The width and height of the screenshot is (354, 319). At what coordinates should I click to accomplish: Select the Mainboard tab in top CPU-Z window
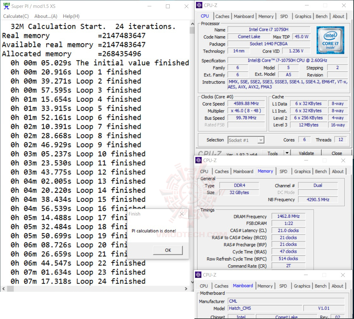click(x=243, y=16)
